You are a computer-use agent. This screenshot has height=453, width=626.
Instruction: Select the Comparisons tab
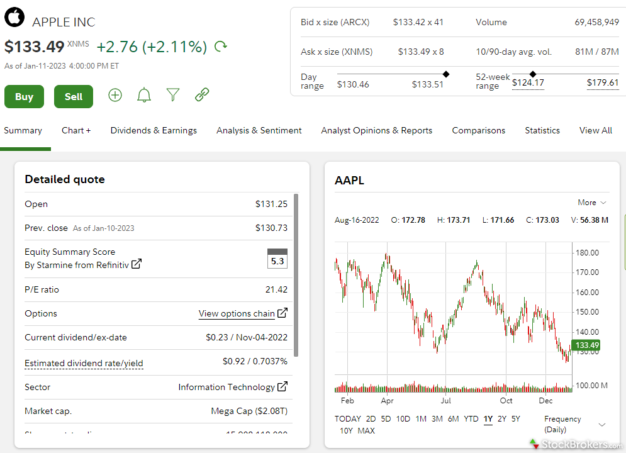pos(478,130)
